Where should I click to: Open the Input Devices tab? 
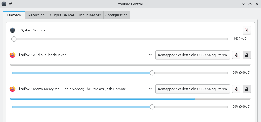click(x=90, y=15)
